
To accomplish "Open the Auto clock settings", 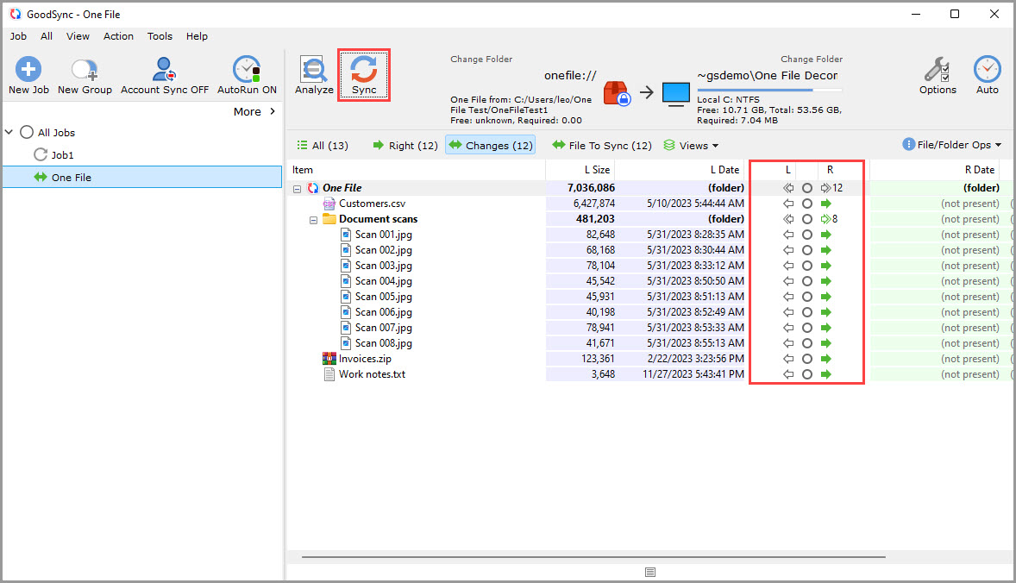I will tap(987, 69).
